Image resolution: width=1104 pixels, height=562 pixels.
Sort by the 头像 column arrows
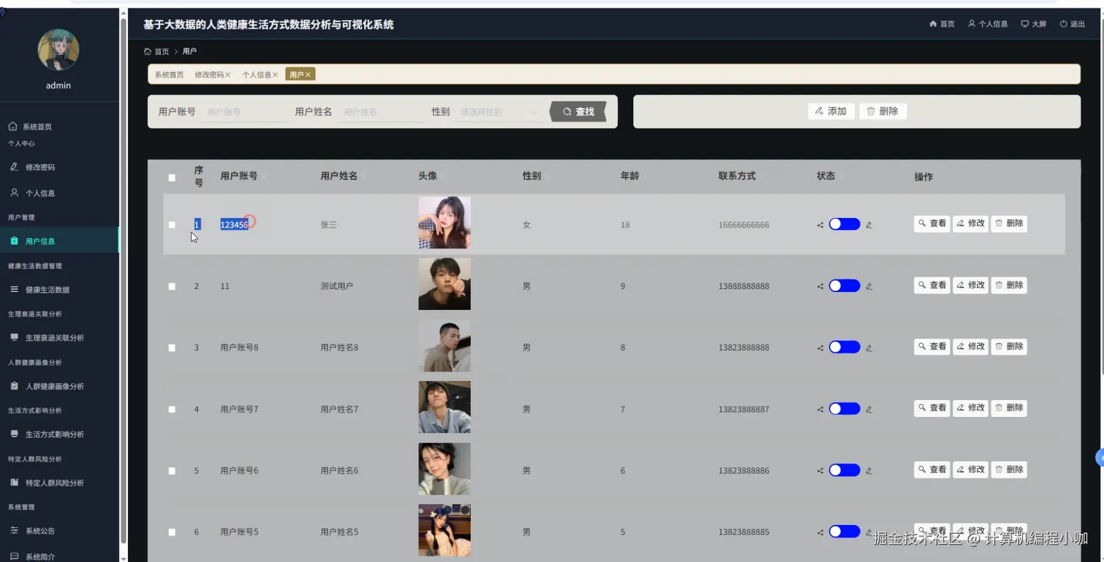click(x=443, y=176)
